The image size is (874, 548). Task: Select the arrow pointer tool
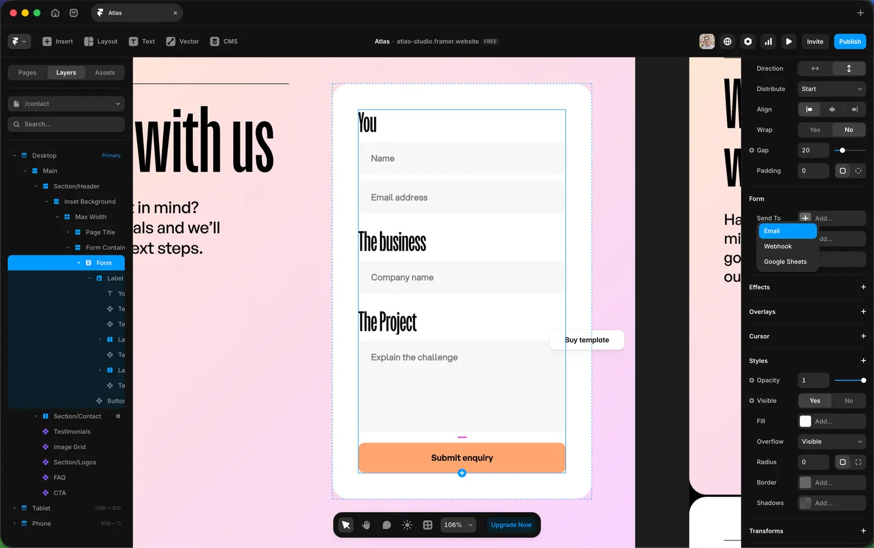346,525
